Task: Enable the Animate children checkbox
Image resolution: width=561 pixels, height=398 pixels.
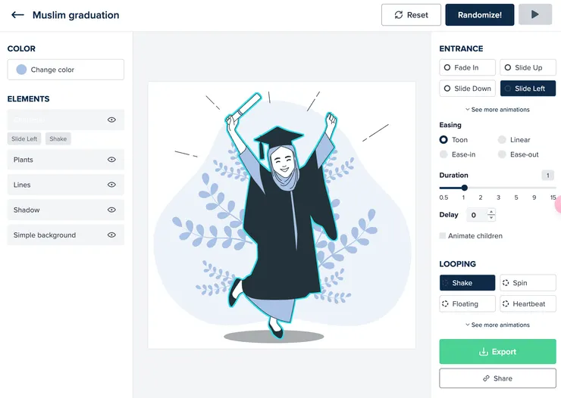Action: [x=443, y=236]
